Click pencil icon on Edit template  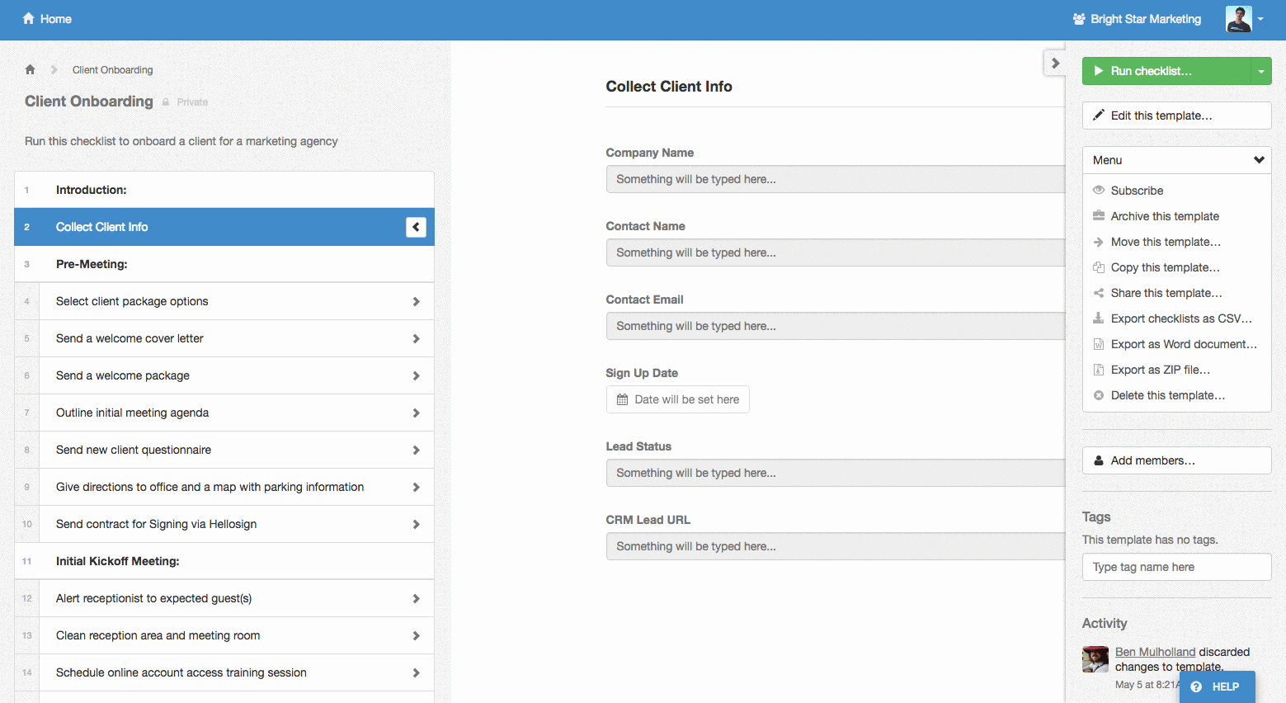pyautogui.click(x=1099, y=116)
